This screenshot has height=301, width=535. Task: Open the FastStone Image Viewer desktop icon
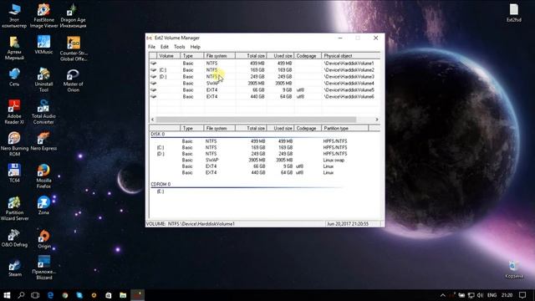pos(43,16)
